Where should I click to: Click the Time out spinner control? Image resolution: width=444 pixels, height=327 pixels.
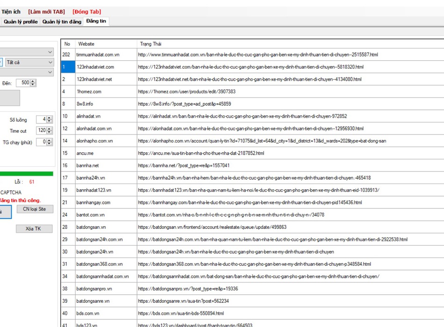44,131
